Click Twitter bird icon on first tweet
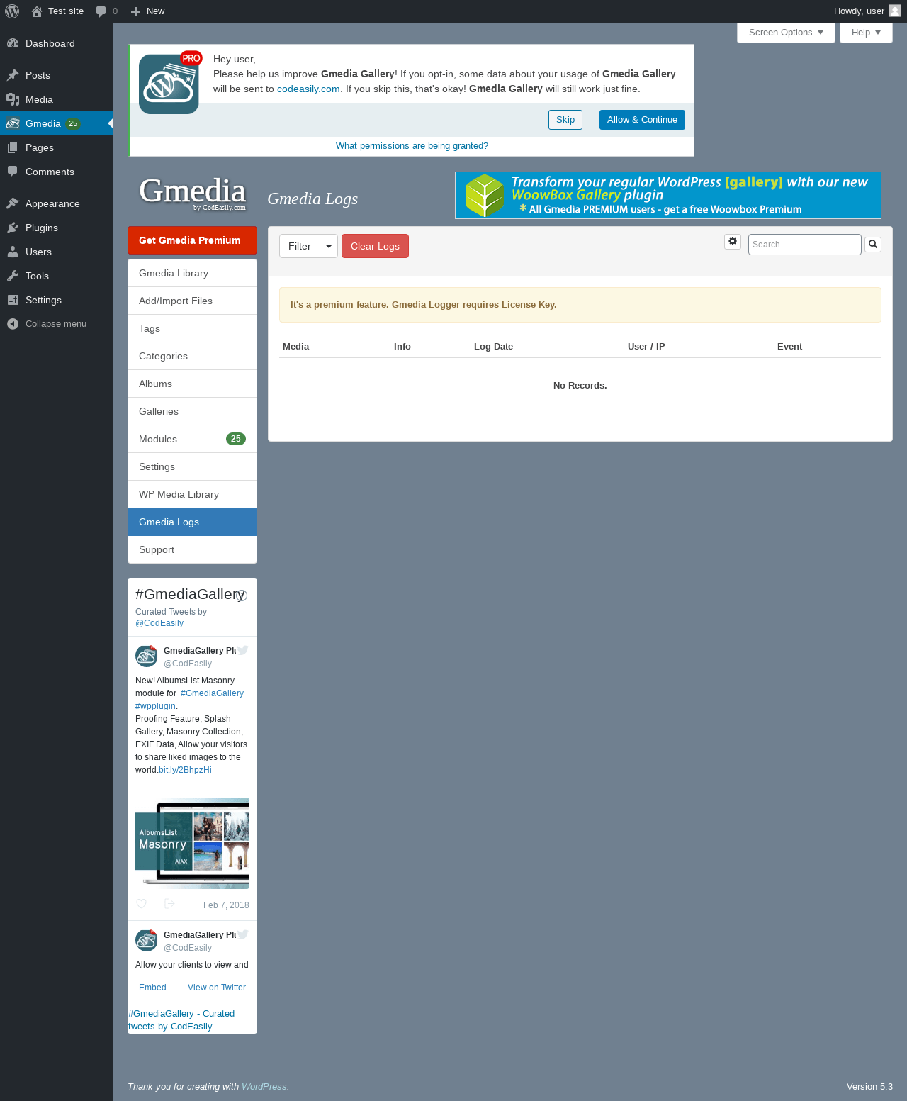Screen dimensions: 907x1101 pyautogui.click(x=242, y=650)
